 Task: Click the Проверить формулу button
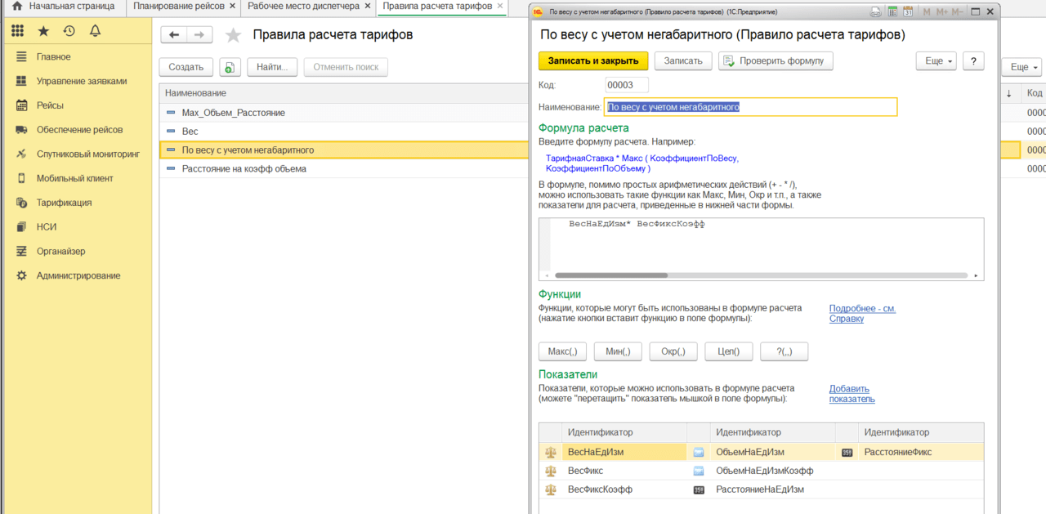click(x=776, y=61)
